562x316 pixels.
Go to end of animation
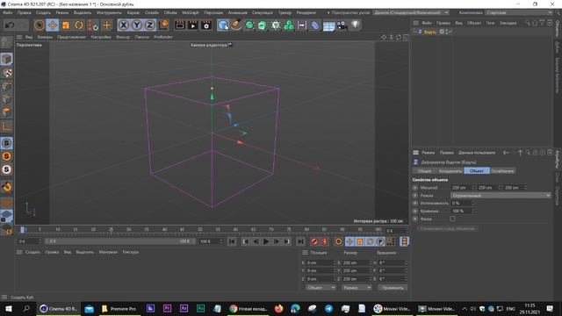pyautogui.click(x=300, y=242)
